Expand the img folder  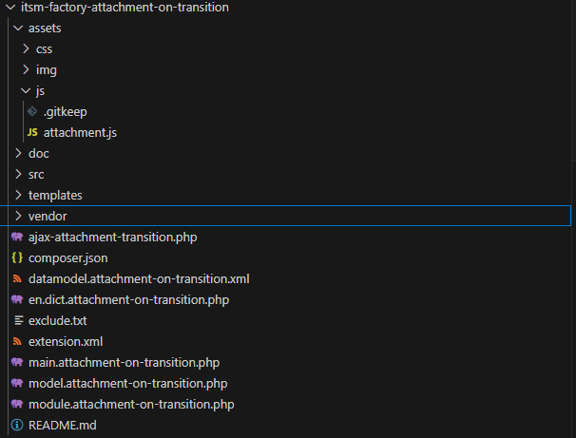26,69
